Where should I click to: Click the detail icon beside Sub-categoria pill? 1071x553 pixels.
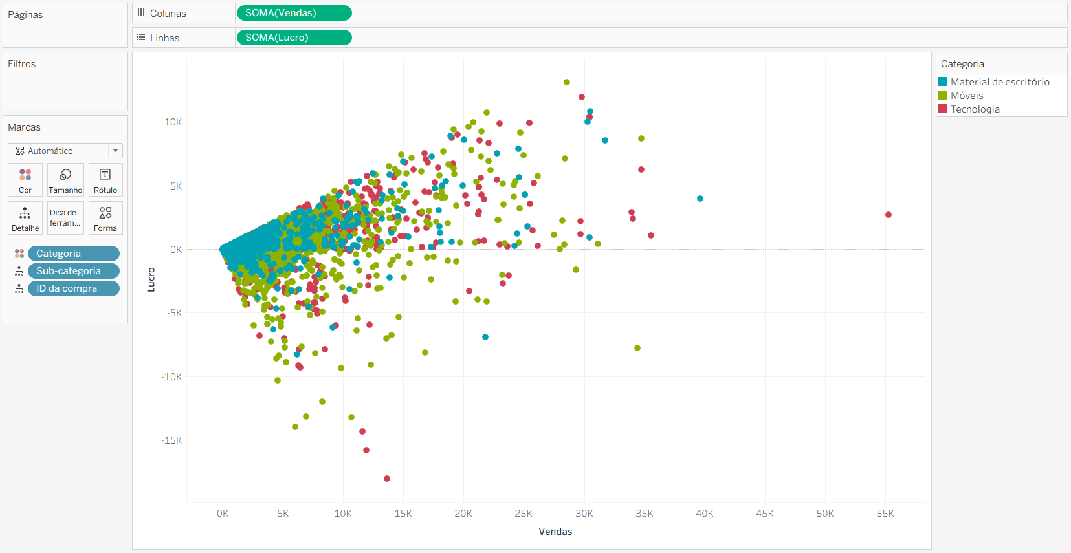point(19,271)
